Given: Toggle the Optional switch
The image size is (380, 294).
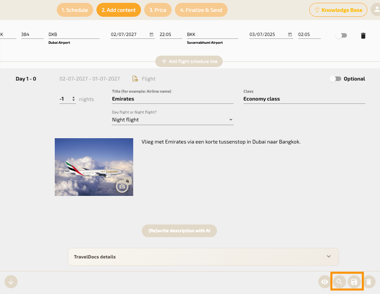Looking at the screenshot, I should click(x=335, y=79).
